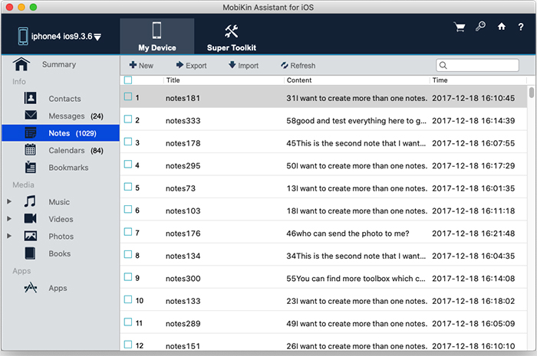537x356 pixels.
Task: Check the box for row 1 notes181
Action: pyautogui.click(x=128, y=96)
